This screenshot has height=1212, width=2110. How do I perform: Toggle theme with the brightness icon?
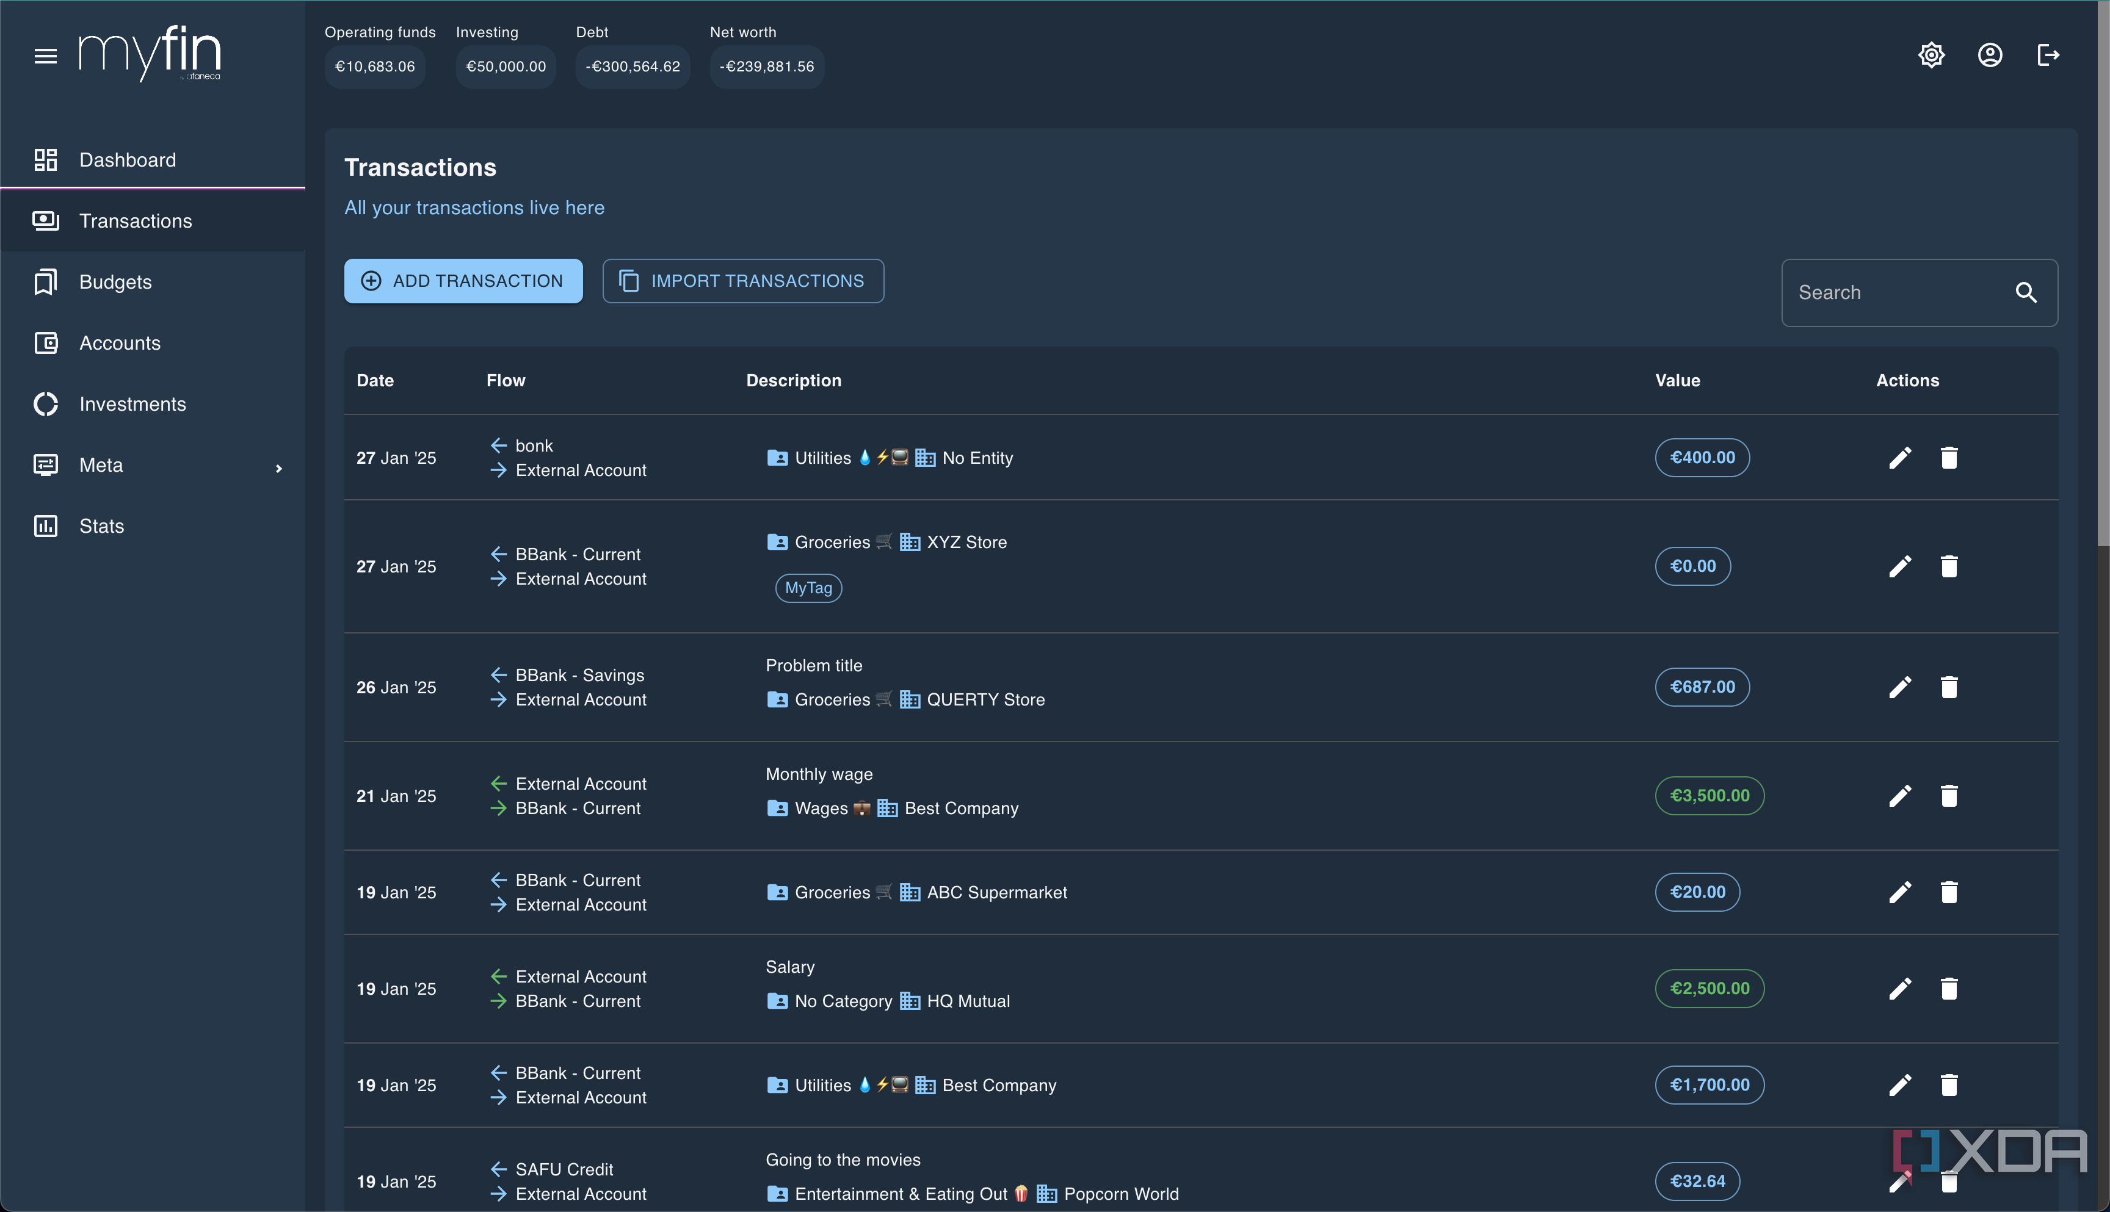click(x=1931, y=55)
